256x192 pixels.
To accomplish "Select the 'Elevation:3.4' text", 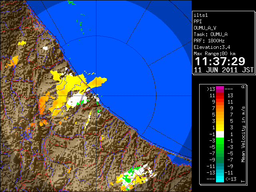I will [212, 47].
